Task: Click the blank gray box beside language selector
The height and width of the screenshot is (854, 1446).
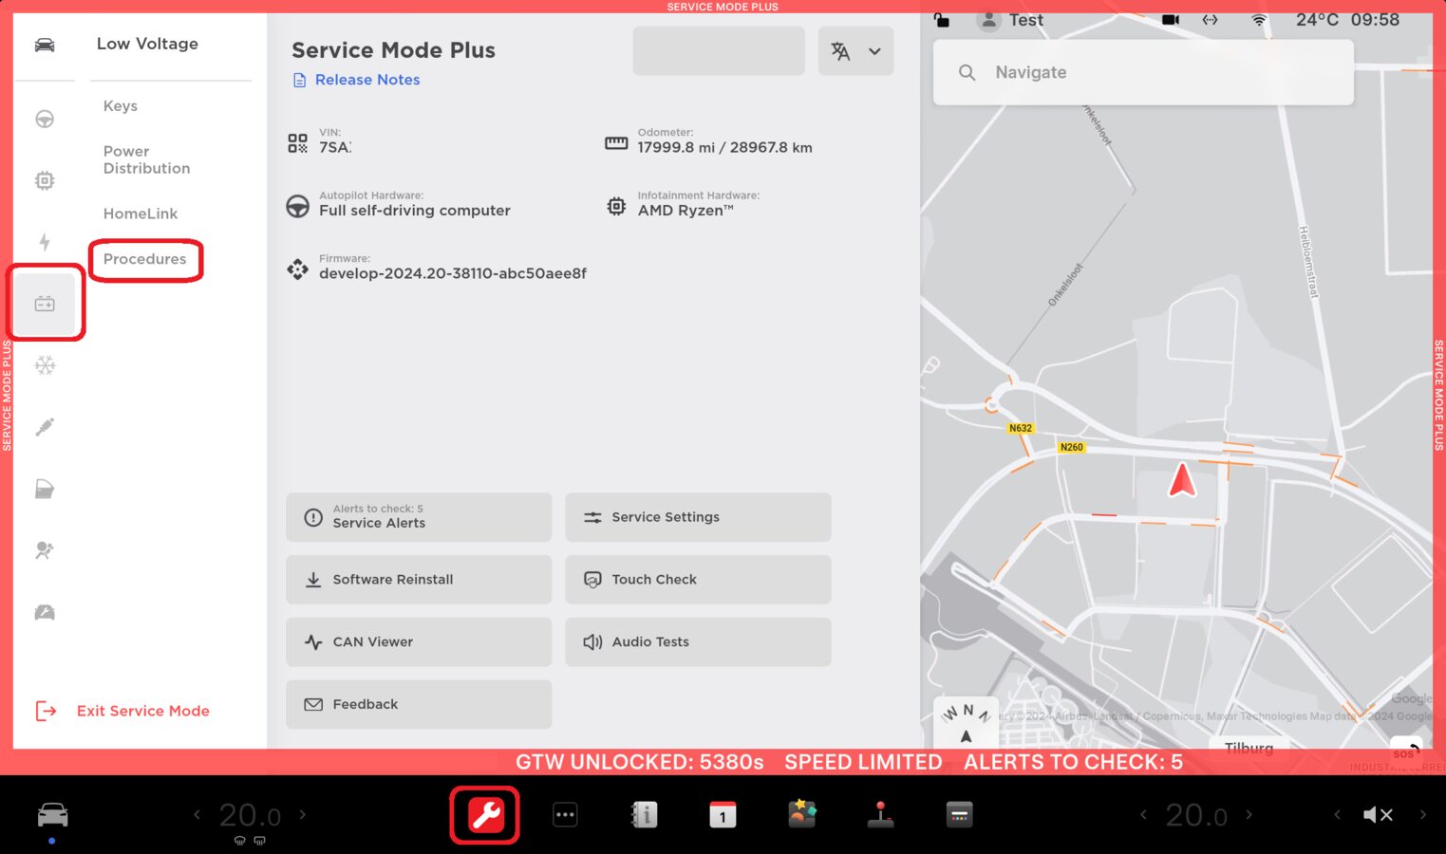Action: 719,51
